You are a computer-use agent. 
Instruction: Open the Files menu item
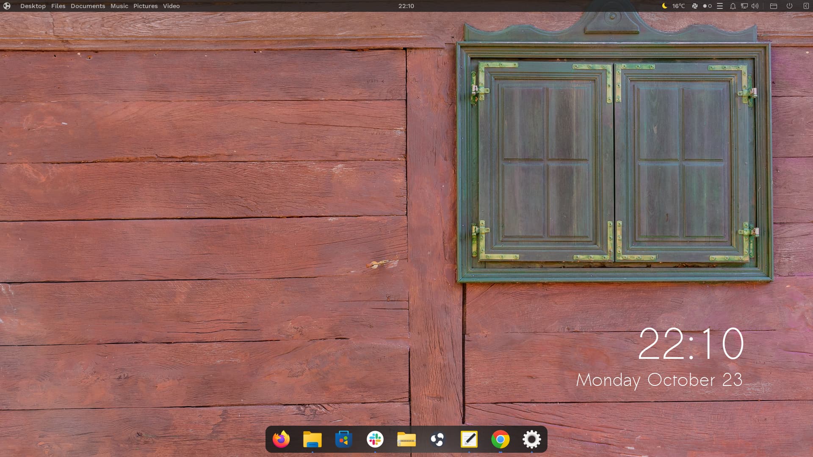(x=58, y=6)
